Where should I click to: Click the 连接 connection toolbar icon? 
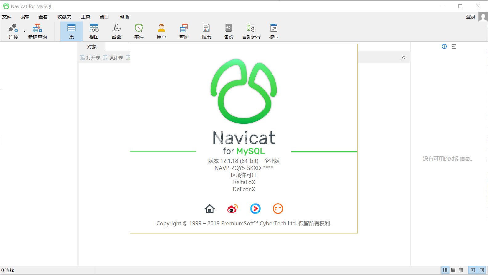[x=13, y=31]
